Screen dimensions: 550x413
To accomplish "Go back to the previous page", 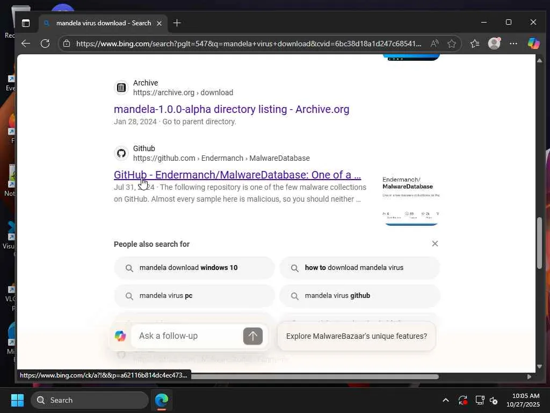I will click(26, 44).
